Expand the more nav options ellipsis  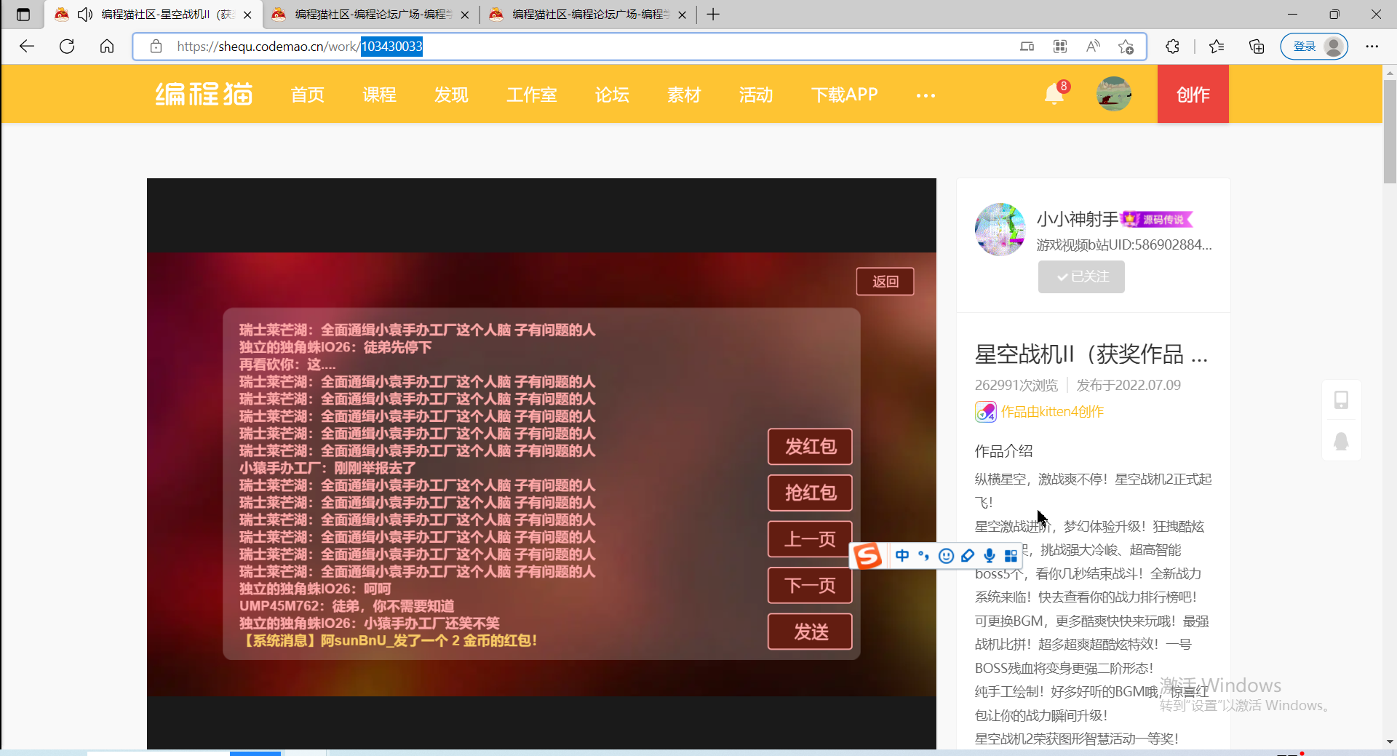(926, 95)
